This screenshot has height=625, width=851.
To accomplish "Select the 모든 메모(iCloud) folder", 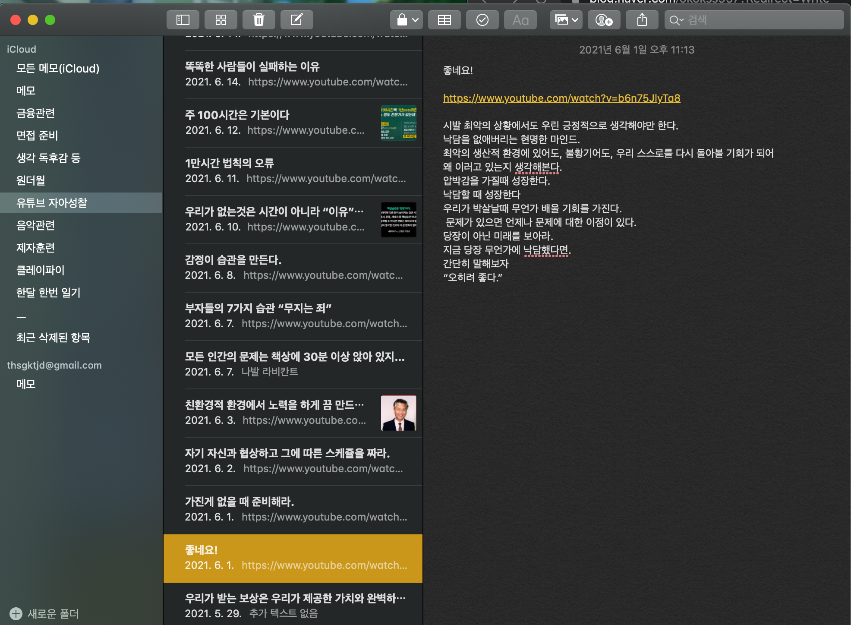I will [x=58, y=68].
